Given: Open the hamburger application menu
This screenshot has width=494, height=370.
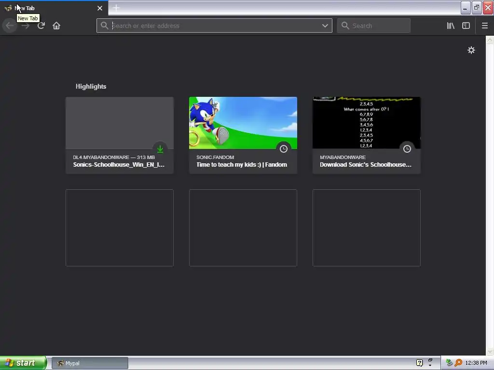Looking at the screenshot, I should click(484, 26).
